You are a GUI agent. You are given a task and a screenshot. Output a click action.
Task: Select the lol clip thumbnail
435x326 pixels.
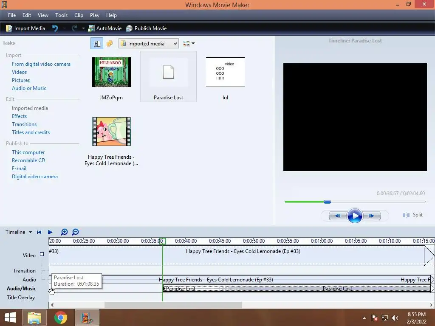(225, 72)
